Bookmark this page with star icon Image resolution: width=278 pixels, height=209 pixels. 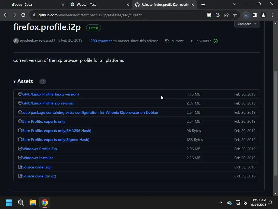[235, 15]
